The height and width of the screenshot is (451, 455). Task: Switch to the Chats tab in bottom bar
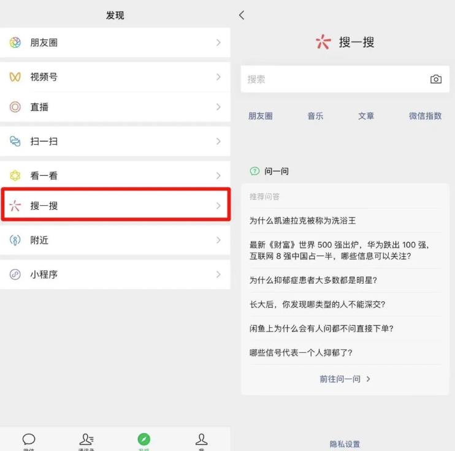[29, 441]
